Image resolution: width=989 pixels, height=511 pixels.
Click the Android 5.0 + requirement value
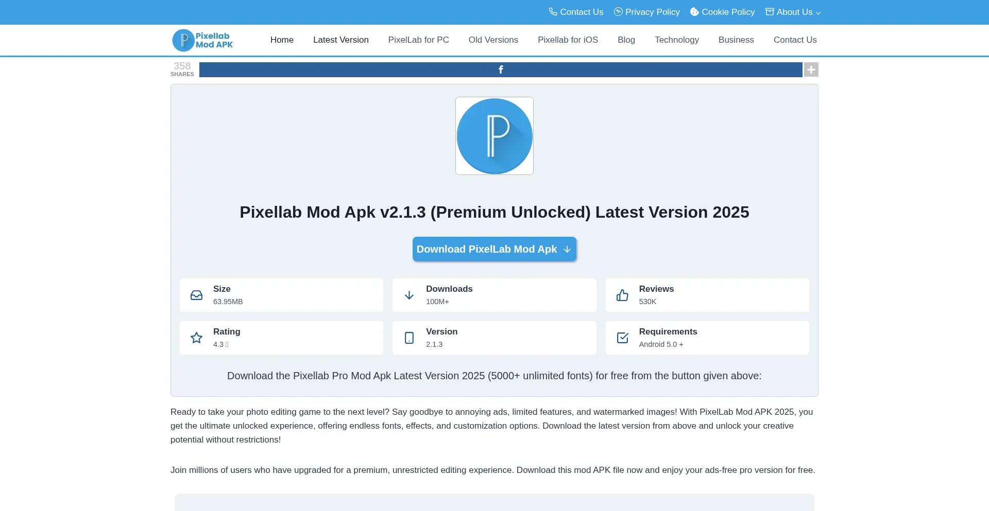coord(661,344)
